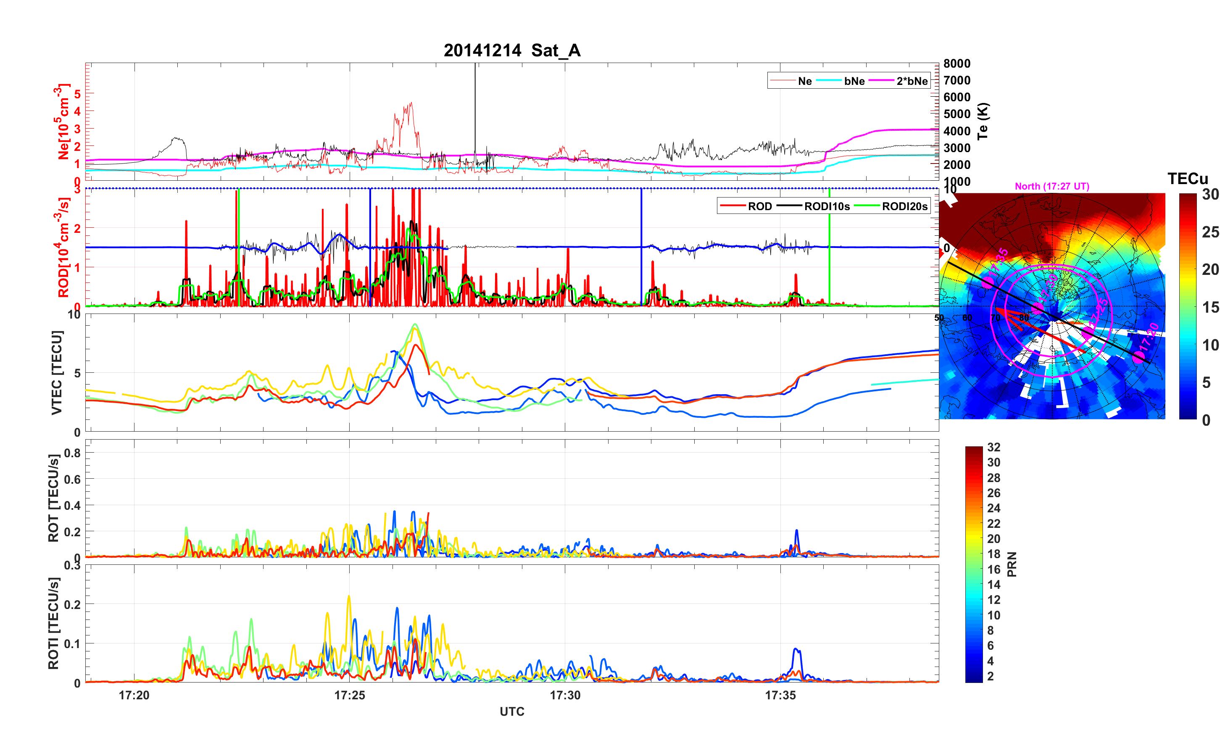Click the 17:35 time tick label
The image size is (1220, 738).
tap(780, 695)
